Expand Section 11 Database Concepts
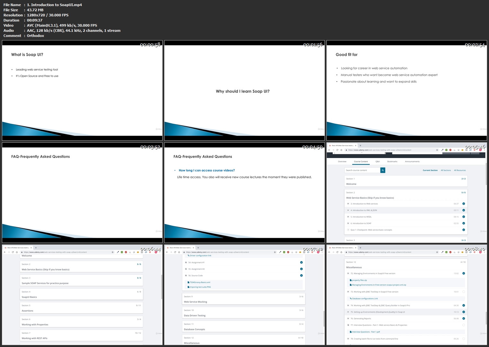Viewport: 489px width, 347px height. coord(244,327)
